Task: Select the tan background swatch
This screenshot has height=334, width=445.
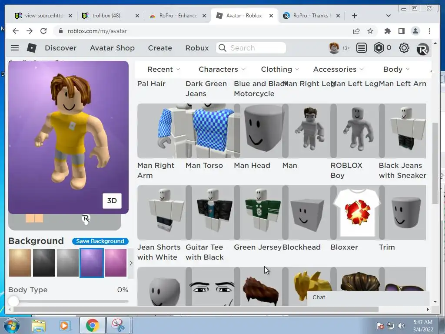Action: (20, 263)
